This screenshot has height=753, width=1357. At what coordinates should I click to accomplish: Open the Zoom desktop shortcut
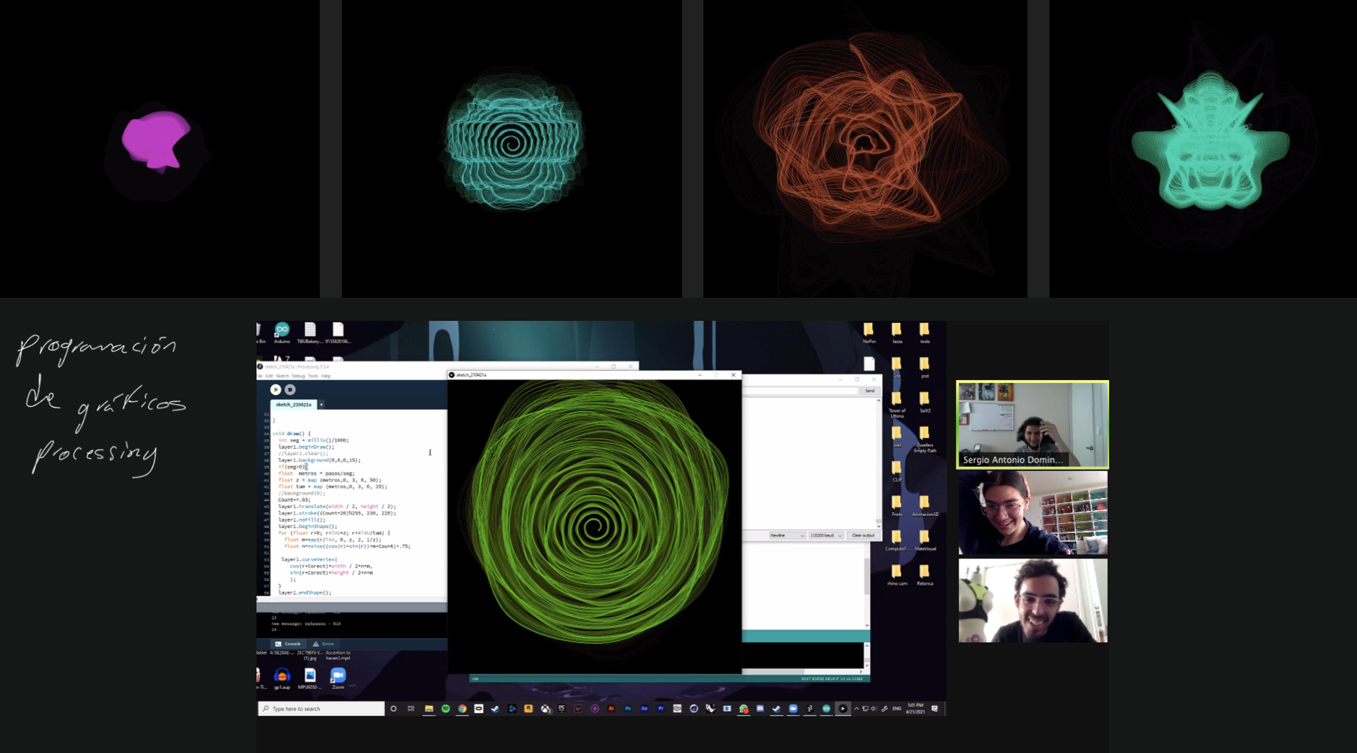coord(337,679)
